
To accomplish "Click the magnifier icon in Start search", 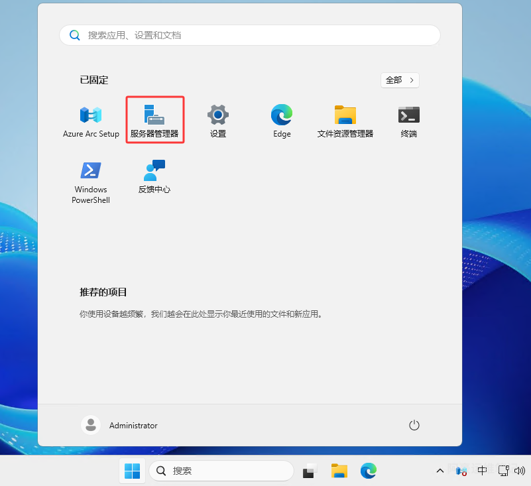I will [x=74, y=35].
